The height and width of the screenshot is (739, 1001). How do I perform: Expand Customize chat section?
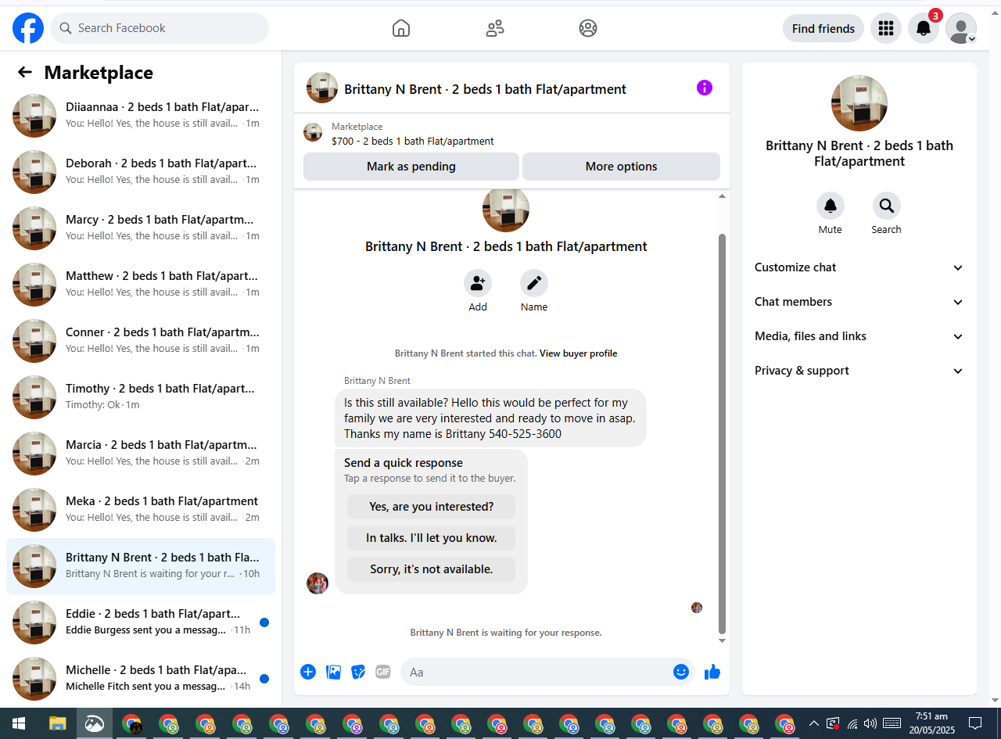[x=859, y=267]
